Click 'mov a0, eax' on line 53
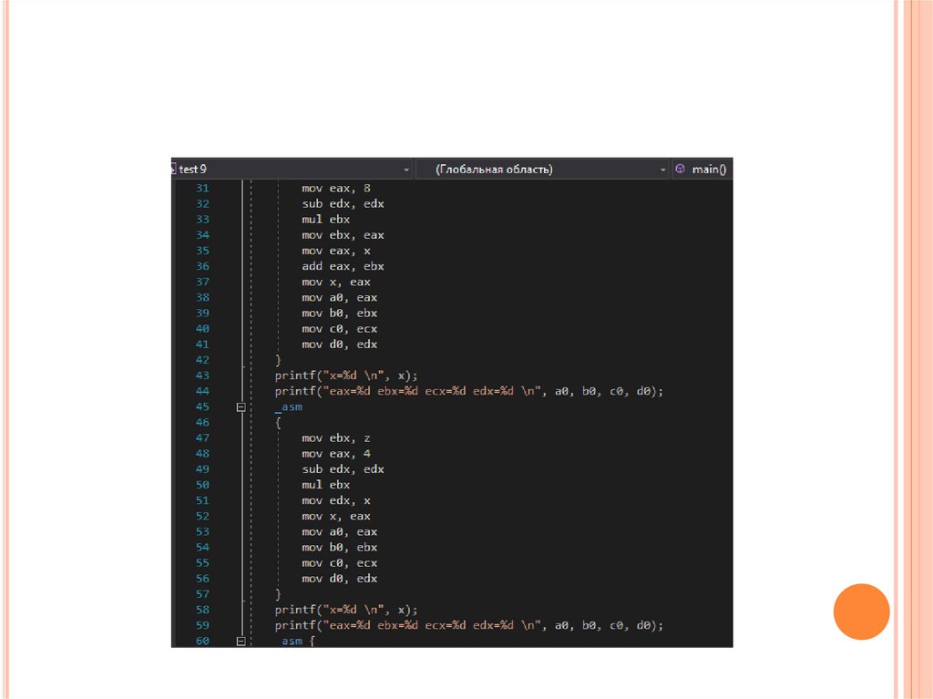This screenshot has width=933, height=699. 339,531
